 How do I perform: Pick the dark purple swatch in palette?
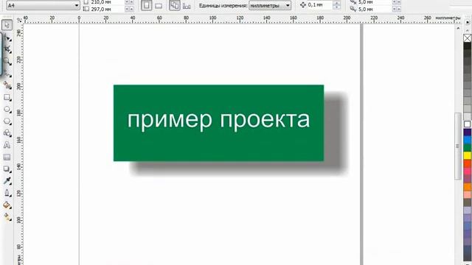tap(467, 132)
